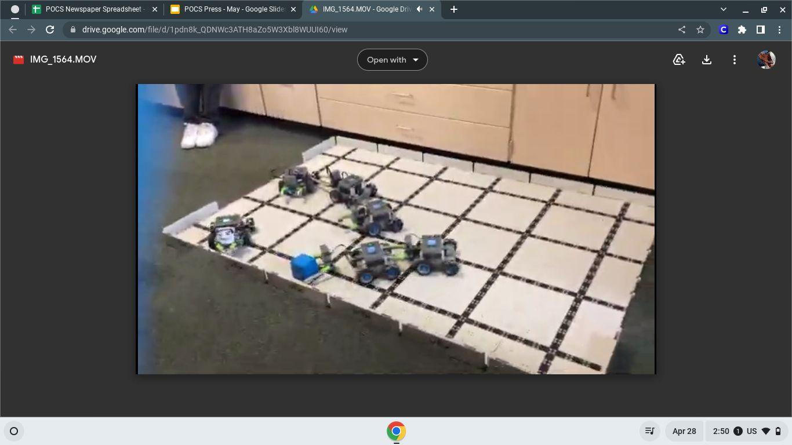Go back to the previous page

13,30
